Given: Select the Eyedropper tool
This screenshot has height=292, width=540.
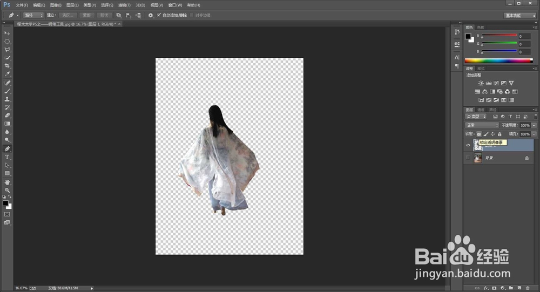Looking at the screenshot, I should [7, 74].
